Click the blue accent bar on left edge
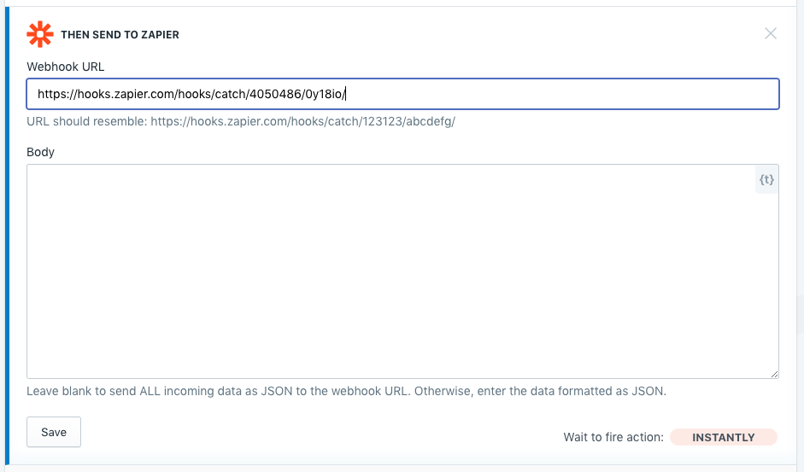The image size is (804, 472). point(7,236)
